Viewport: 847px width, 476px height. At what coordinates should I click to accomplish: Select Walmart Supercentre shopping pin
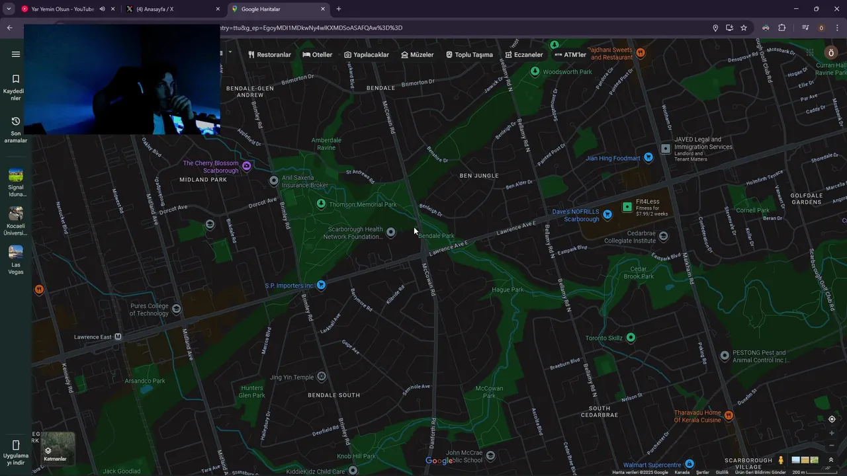pos(690,464)
